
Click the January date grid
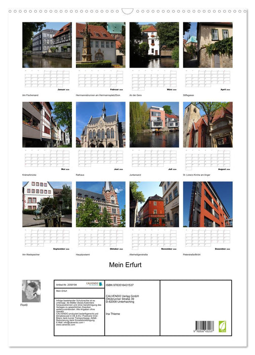tap(47, 79)
